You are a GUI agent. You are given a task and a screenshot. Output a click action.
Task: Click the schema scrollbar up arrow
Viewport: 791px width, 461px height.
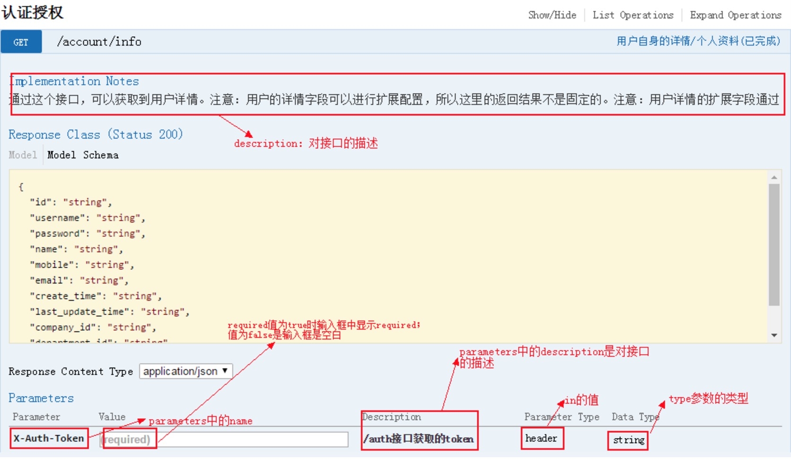click(774, 178)
